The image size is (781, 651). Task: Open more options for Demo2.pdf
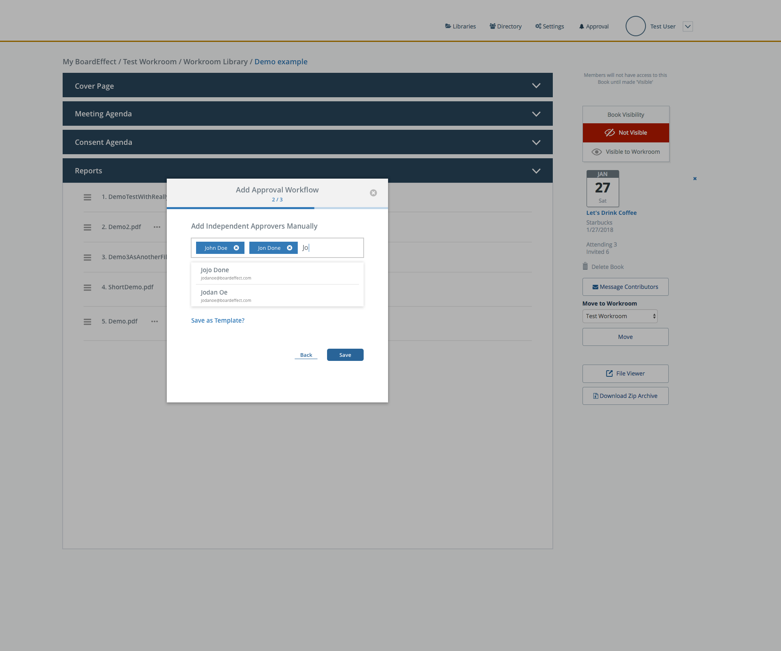point(157,227)
